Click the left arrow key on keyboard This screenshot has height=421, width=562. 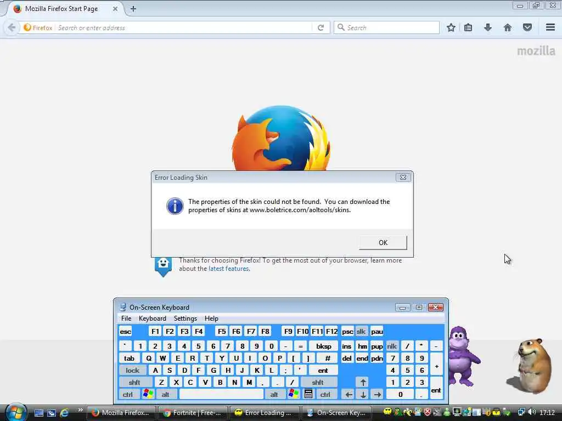tap(349, 395)
